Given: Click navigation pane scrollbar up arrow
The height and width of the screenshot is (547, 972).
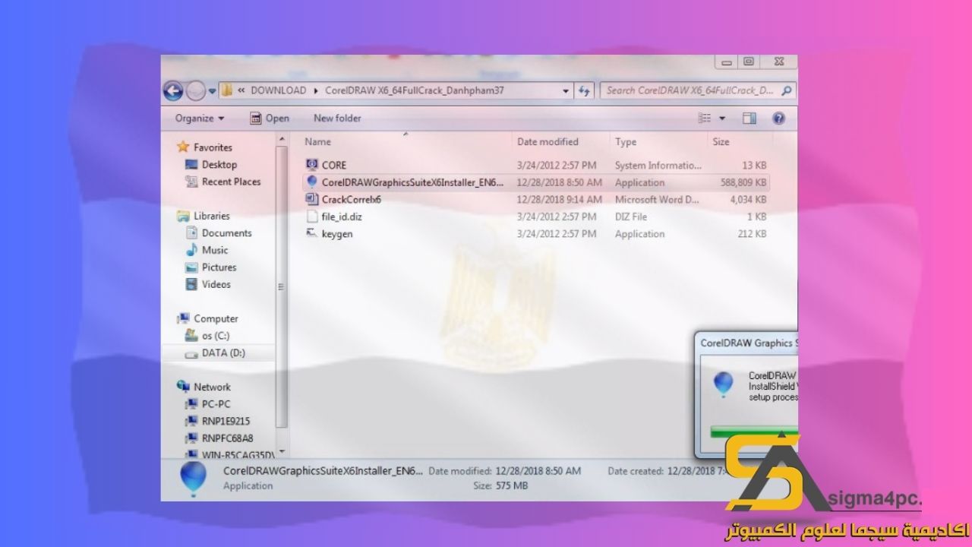Looking at the screenshot, I should point(282,141).
